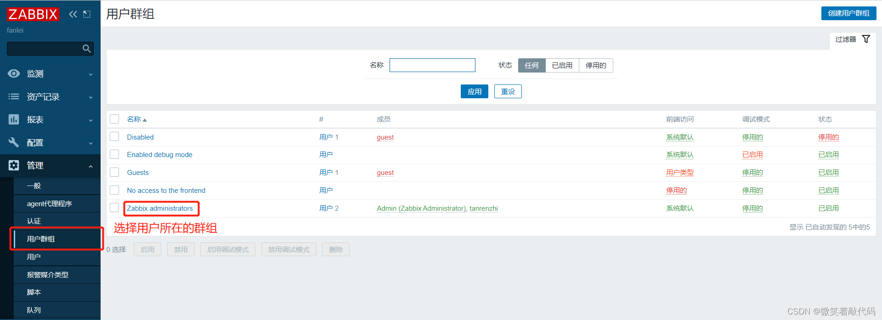Expand the 监测 menu chevron
The height and width of the screenshot is (320, 882).
[90, 74]
